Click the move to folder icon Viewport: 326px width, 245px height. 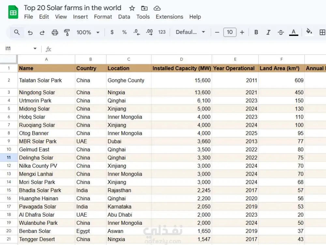tap(144, 8)
